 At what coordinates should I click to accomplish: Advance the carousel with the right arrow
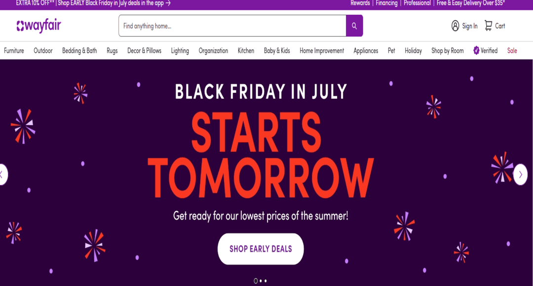coord(521,174)
